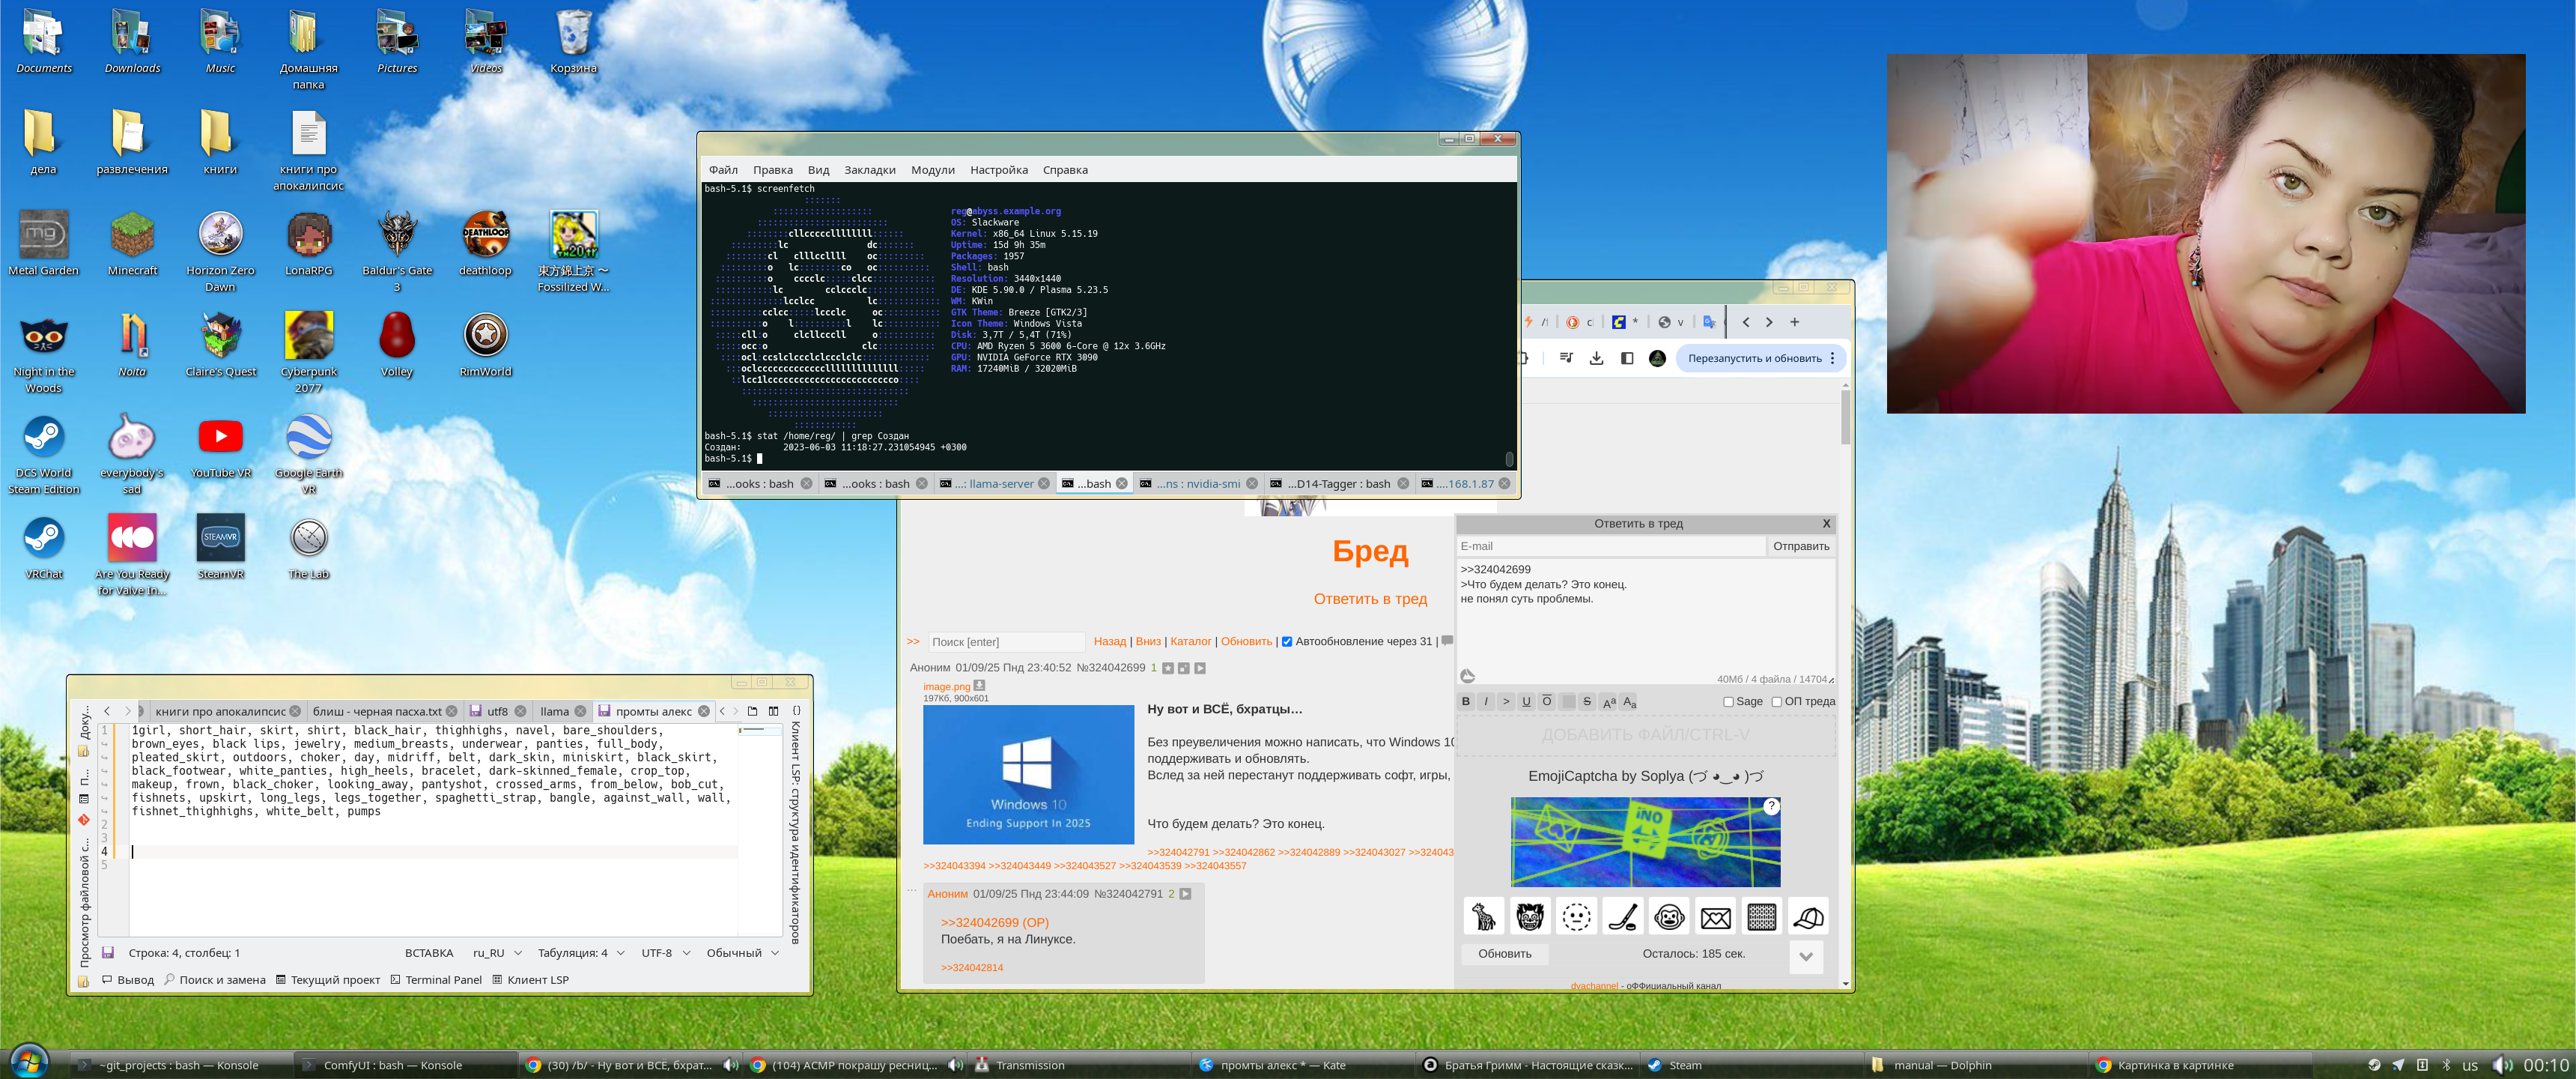
Task: Click Kate's split view icon
Action: click(773, 710)
